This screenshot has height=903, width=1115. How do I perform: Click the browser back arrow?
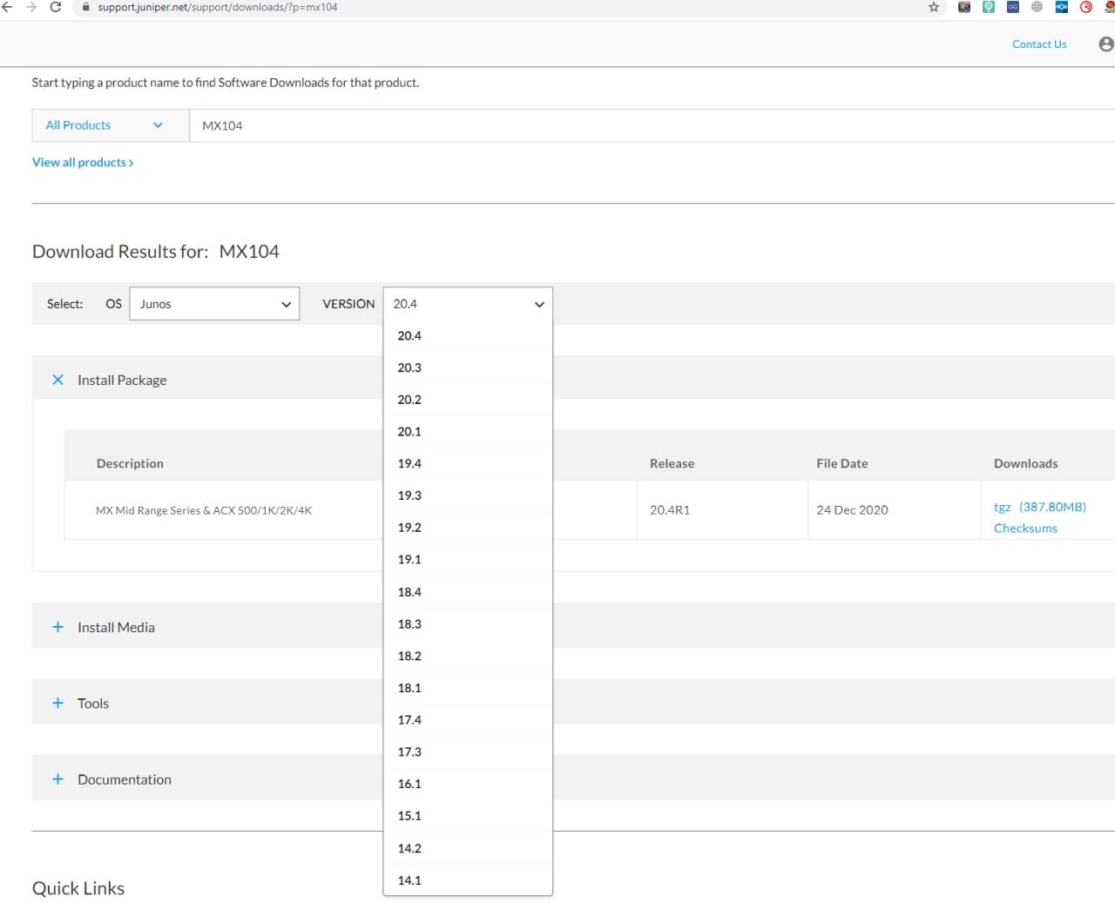(6, 7)
